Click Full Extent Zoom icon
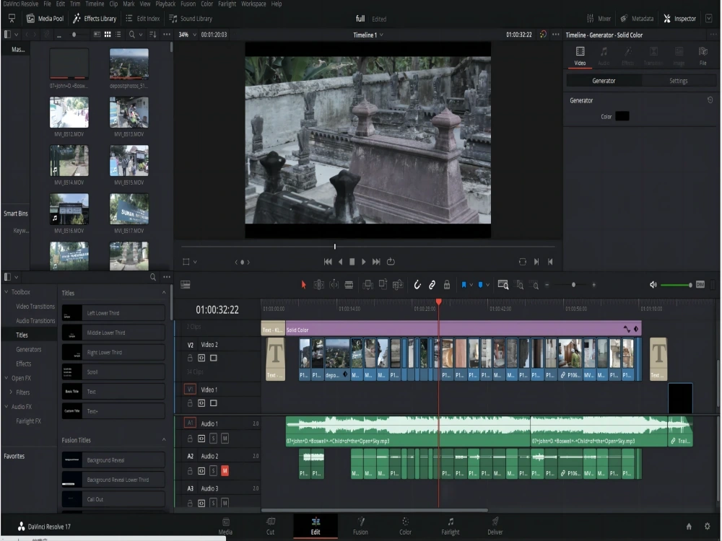 pyautogui.click(x=503, y=285)
